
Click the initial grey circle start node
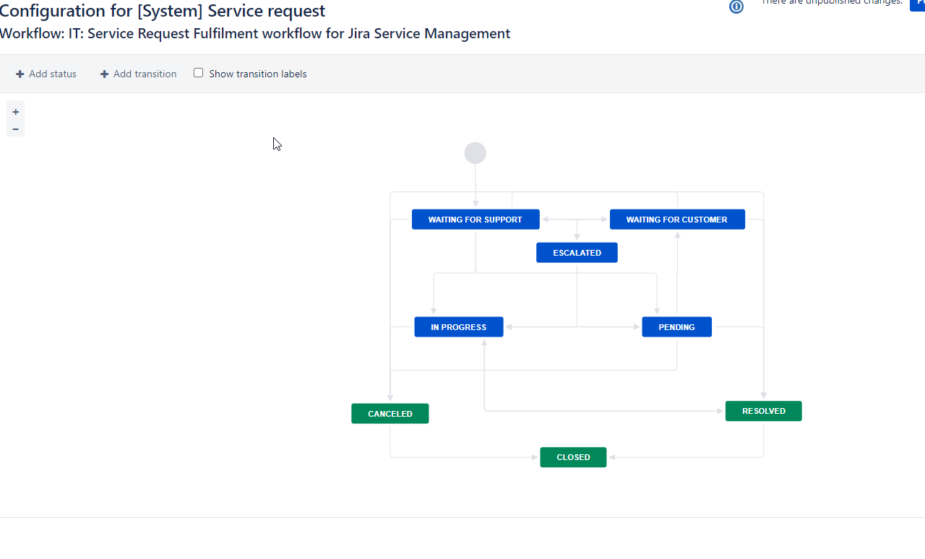point(476,153)
